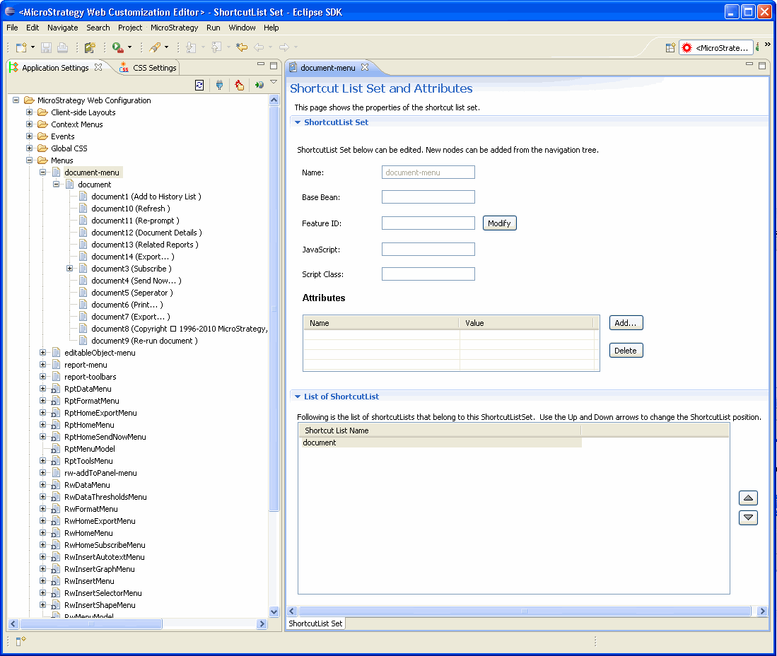Viewport: 777px width, 656px height.
Task: Select the RptHomeMenu tree item
Action: (x=89, y=425)
